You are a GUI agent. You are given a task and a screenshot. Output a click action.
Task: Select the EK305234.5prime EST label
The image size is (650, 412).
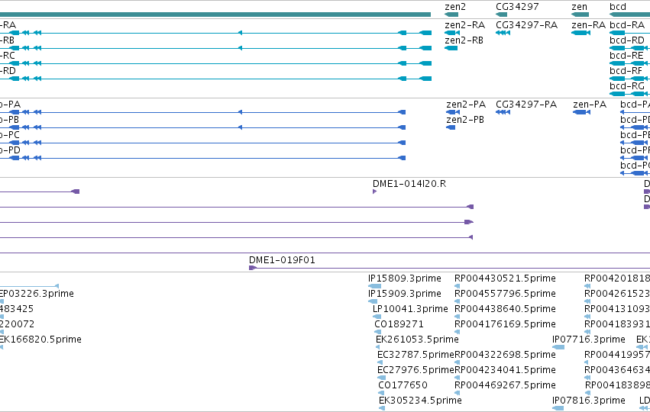point(420,401)
